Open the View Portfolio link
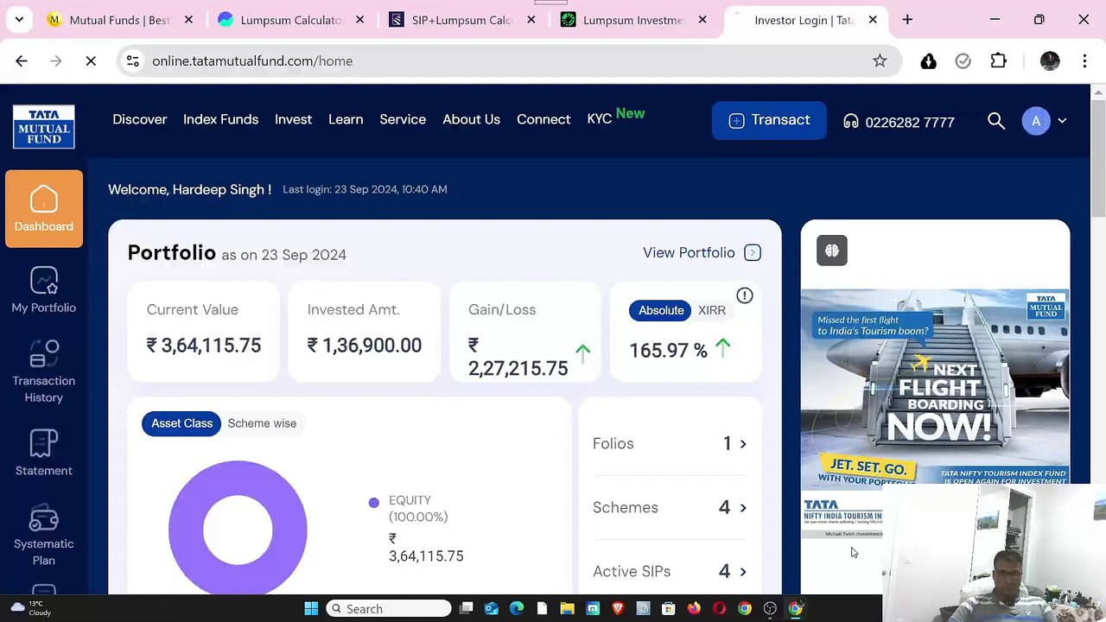 [x=702, y=252]
